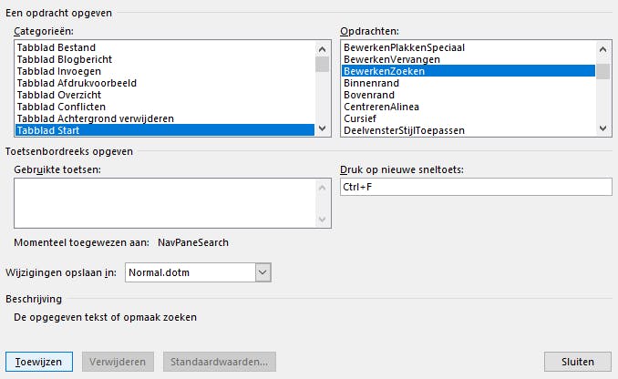Viewport: 618px width, 379px height.
Task: Open the Wijzigingen opslaan in dropdown
Action: click(263, 271)
